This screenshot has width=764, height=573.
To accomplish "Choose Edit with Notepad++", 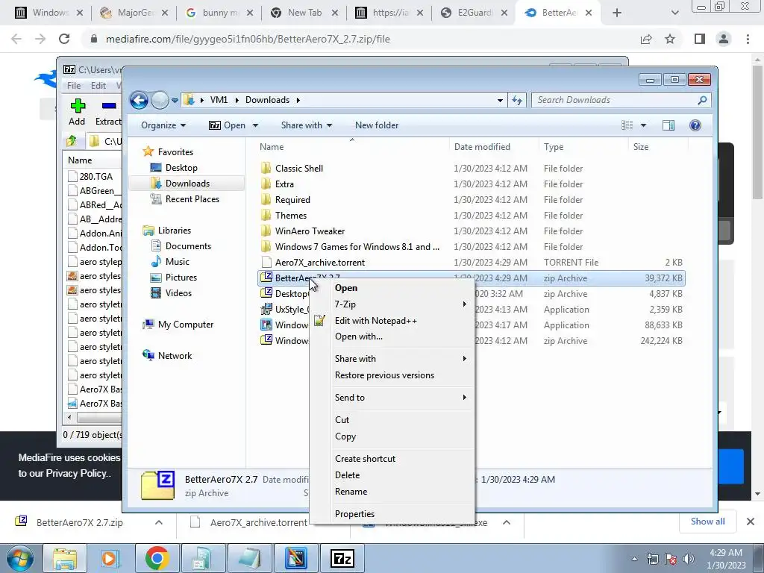I will coord(392,321).
